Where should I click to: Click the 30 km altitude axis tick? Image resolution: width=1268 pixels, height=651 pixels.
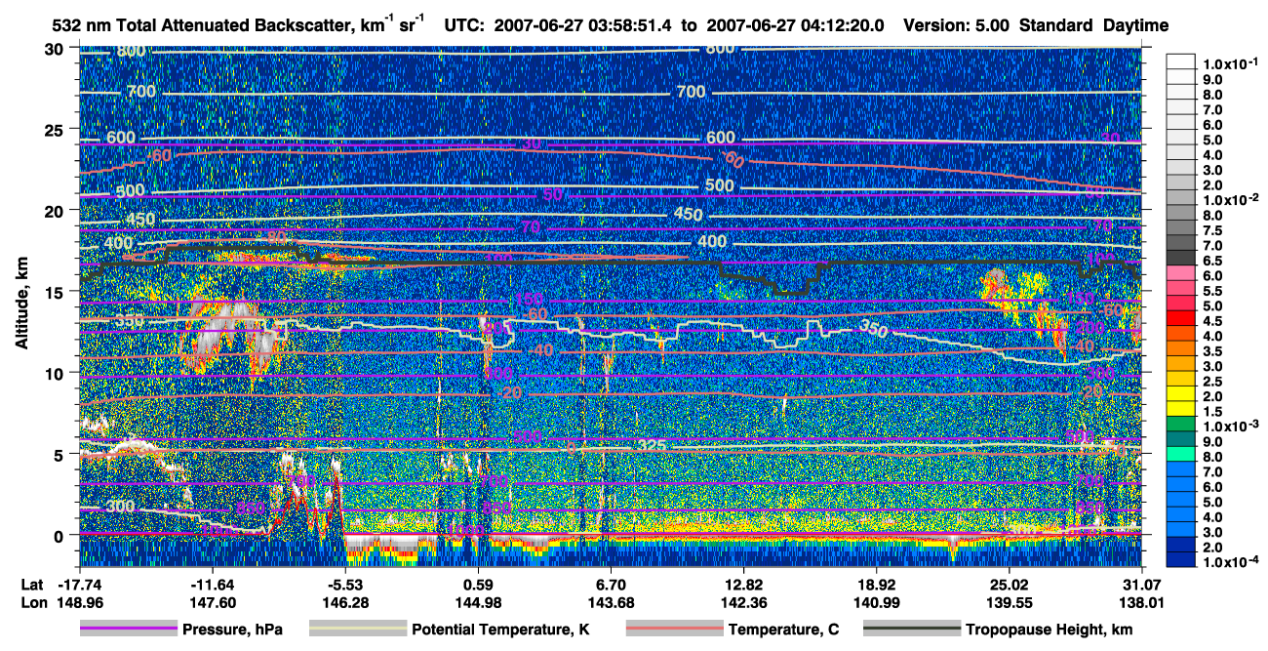click(x=55, y=49)
